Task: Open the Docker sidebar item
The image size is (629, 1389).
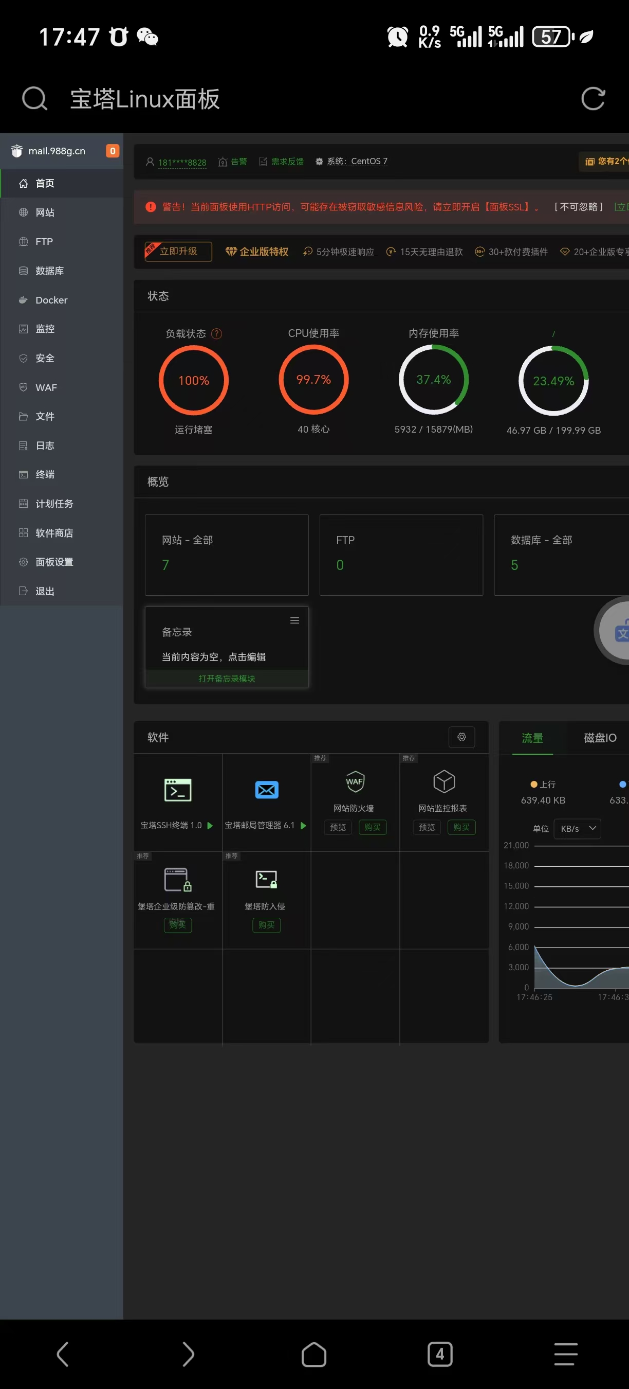Action: click(x=62, y=300)
